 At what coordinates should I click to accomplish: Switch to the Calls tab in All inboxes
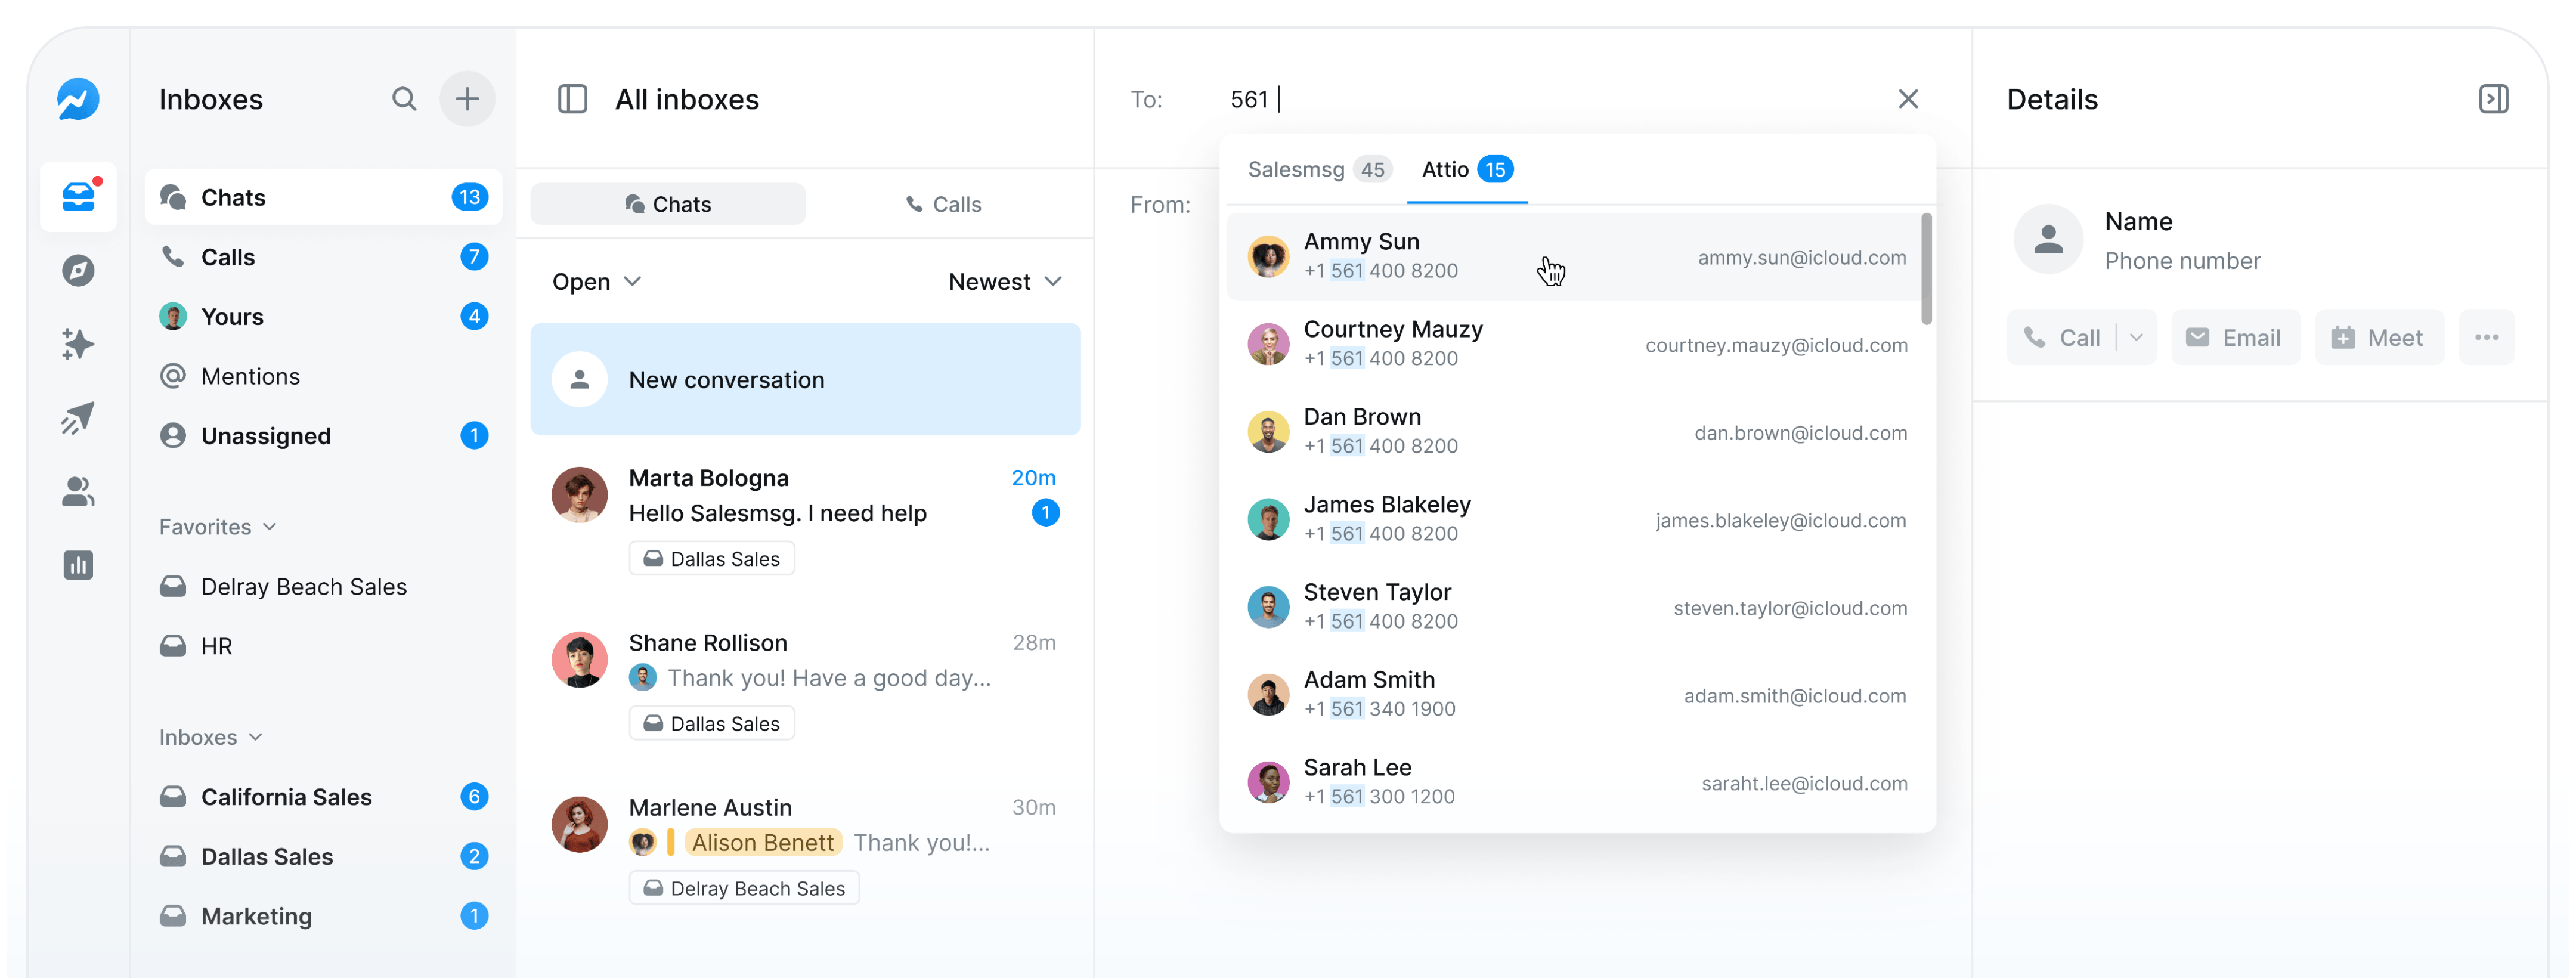click(x=944, y=203)
